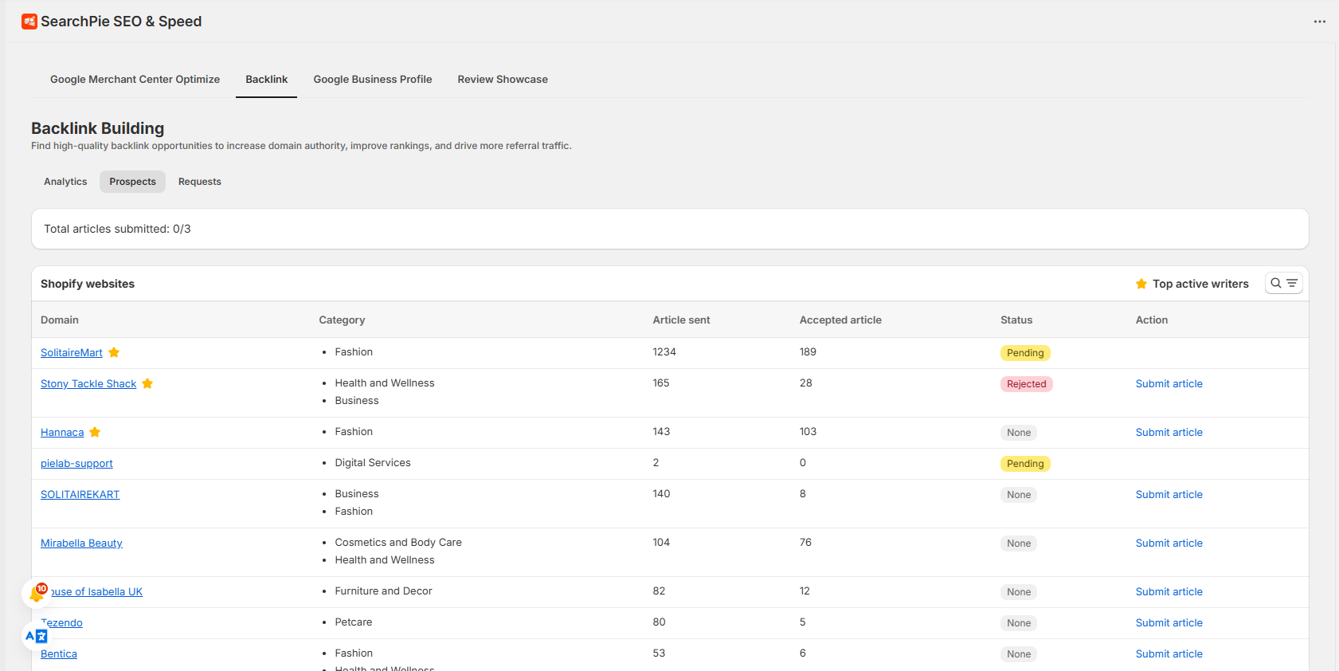Screen dimensions: 1339x671
Task: Click the Top active writers label
Action: coord(1200,284)
